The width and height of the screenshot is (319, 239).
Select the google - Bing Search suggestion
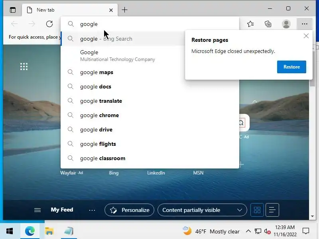pyautogui.click(x=123, y=39)
